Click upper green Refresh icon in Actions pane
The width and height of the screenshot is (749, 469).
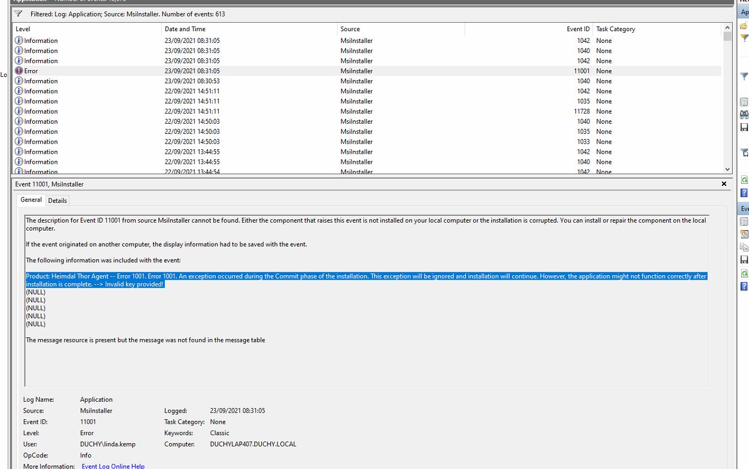pyautogui.click(x=744, y=180)
